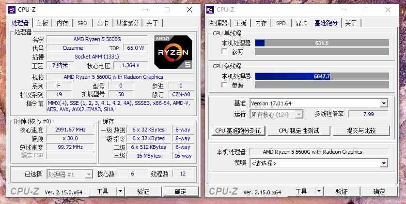Click 确定 button in left window
This screenshot has width=406, height=204.
tap(181, 191)
